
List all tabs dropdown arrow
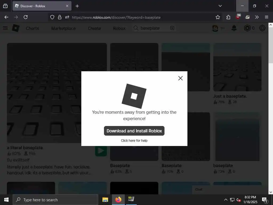coord(220,6)
